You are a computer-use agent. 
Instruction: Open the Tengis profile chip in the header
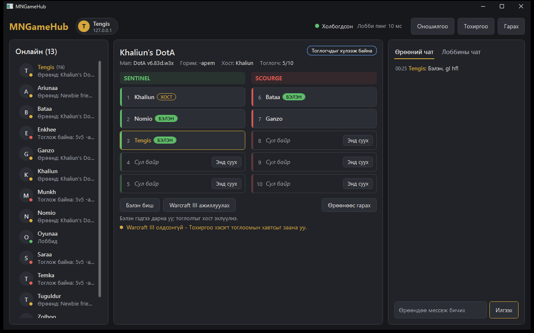click(97, 26)
